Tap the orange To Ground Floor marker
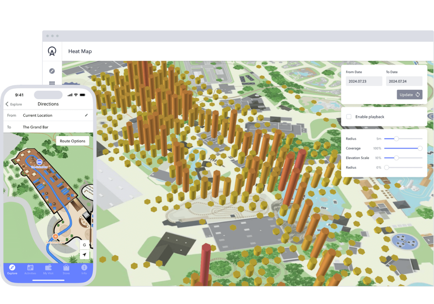 [55, 237]
